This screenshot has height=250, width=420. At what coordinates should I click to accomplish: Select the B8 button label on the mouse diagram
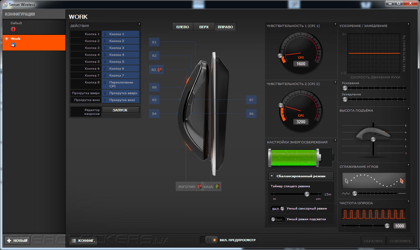(x=154, y=87)
